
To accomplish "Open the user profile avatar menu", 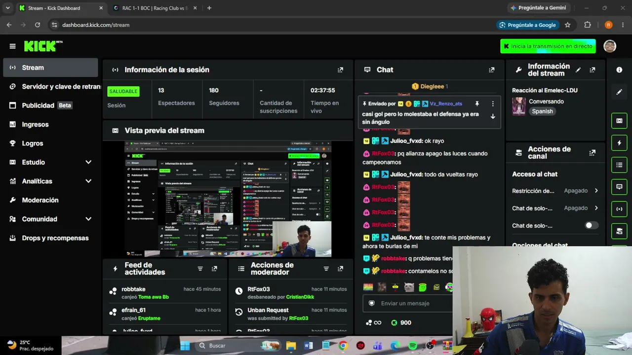I will (x=610, y=46).
